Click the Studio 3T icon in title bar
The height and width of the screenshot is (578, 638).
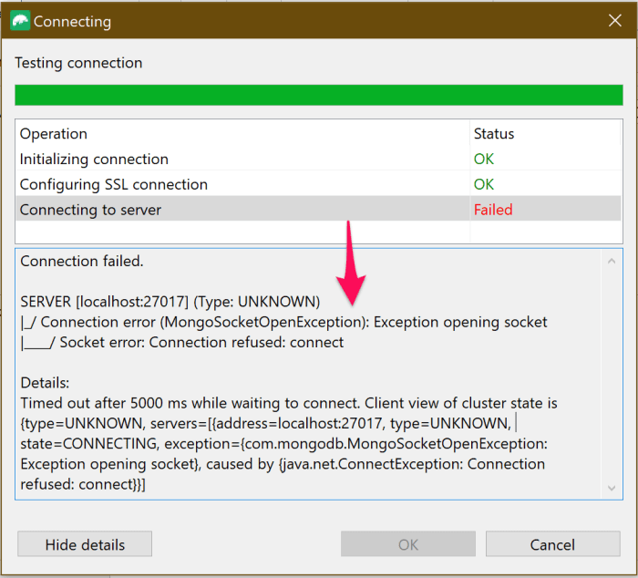pos(20,21)
